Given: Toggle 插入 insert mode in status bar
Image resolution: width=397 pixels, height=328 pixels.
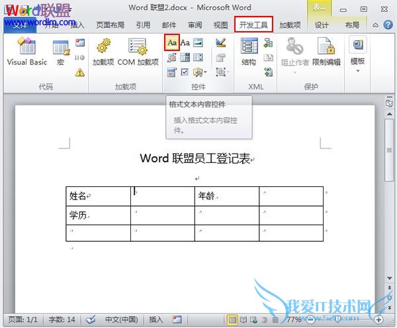Looking at the screenshot, I should 156,319.
